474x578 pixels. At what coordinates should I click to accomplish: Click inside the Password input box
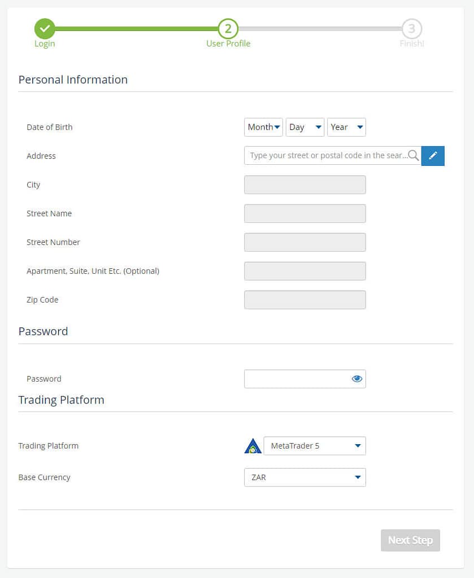coord(297,379)
